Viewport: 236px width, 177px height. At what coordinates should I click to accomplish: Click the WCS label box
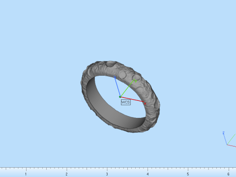coord(126,102)
